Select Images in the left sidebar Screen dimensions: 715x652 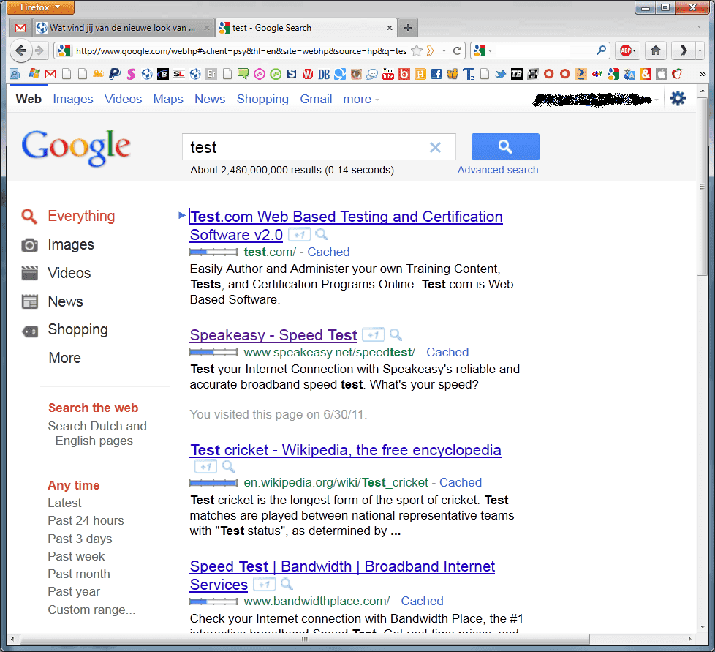[70, 244]
